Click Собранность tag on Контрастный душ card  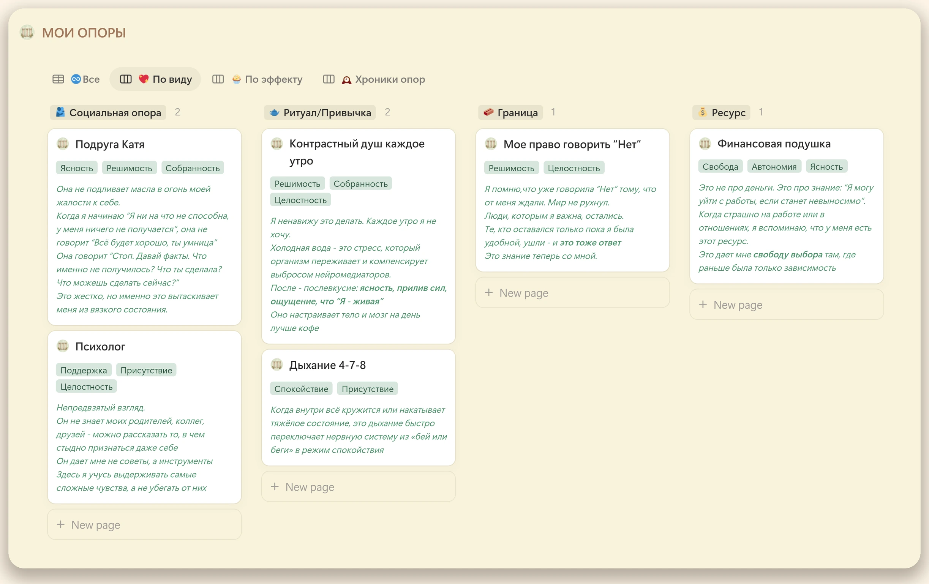(361, 184)
